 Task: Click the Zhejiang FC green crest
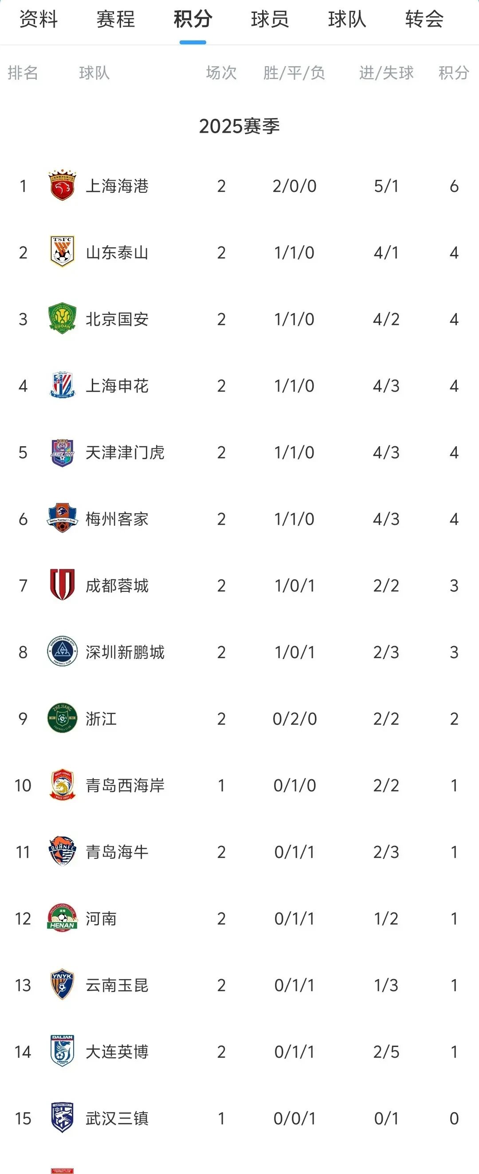pos(62,719)
